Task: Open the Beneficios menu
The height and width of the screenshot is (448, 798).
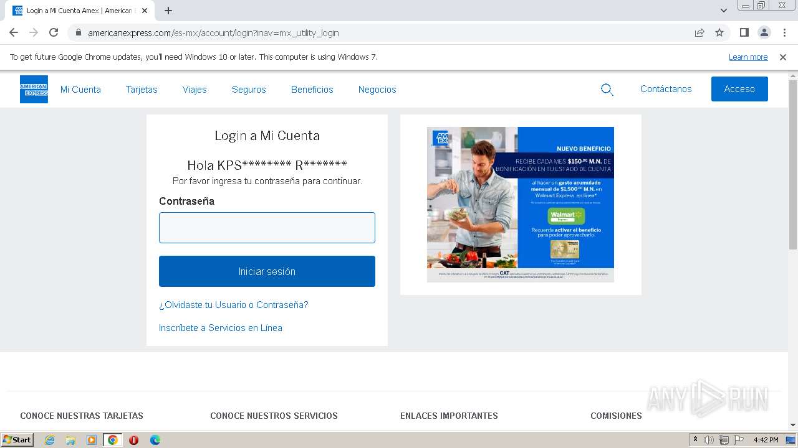Action: pyautogui.click(x=312, y=90)
